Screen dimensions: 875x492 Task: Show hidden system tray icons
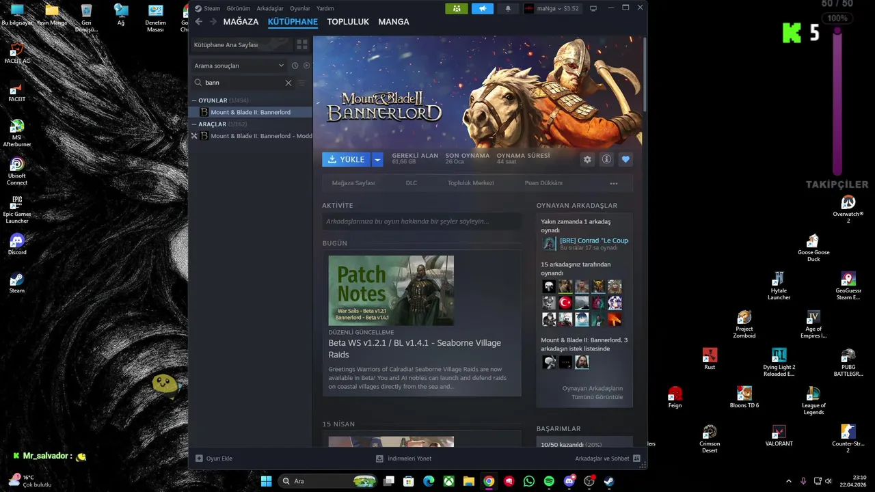pos(789,481)
